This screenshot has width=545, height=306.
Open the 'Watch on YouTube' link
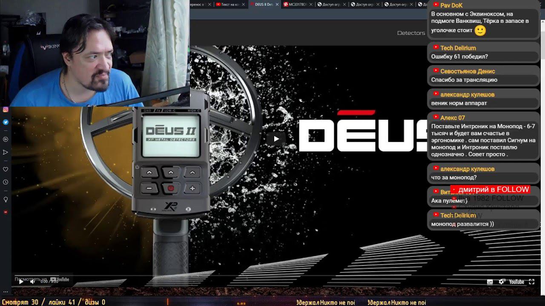pos(42,279)
